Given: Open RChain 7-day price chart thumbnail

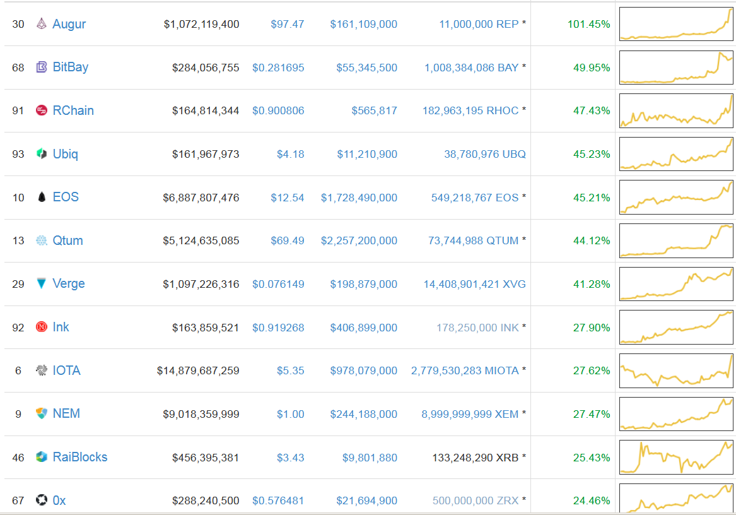Looking at the screenshot, I should click(x=676, y=110).
